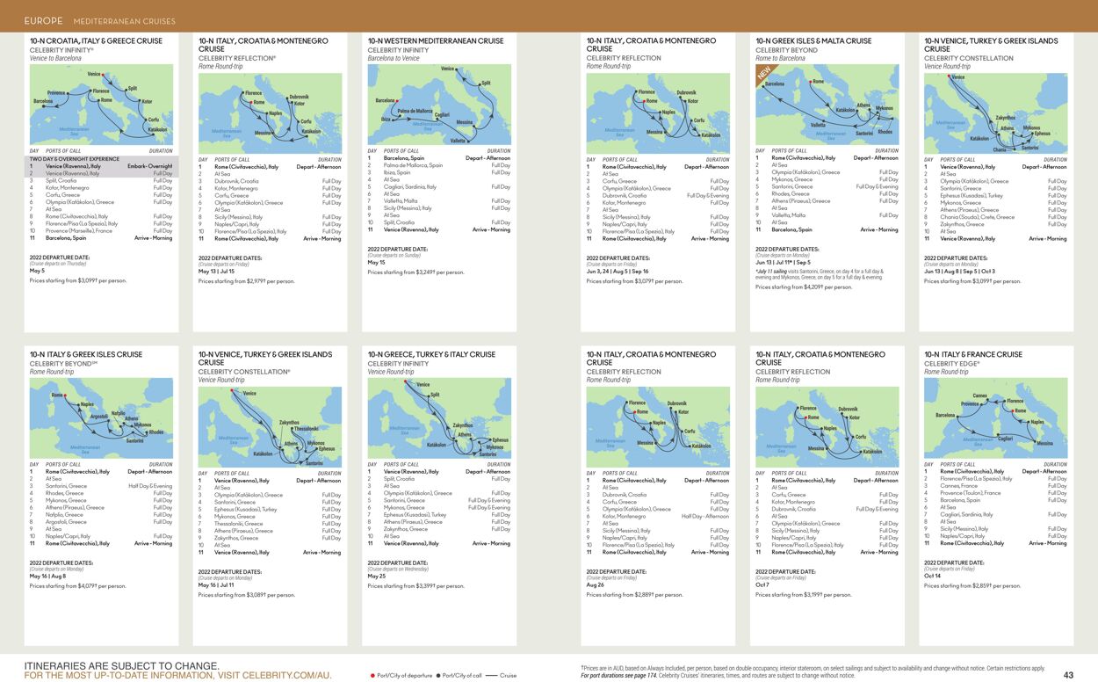
Task: Click the Rome marker on Italy & France map
Action: pyautogui.click(x=1013, y=411)
